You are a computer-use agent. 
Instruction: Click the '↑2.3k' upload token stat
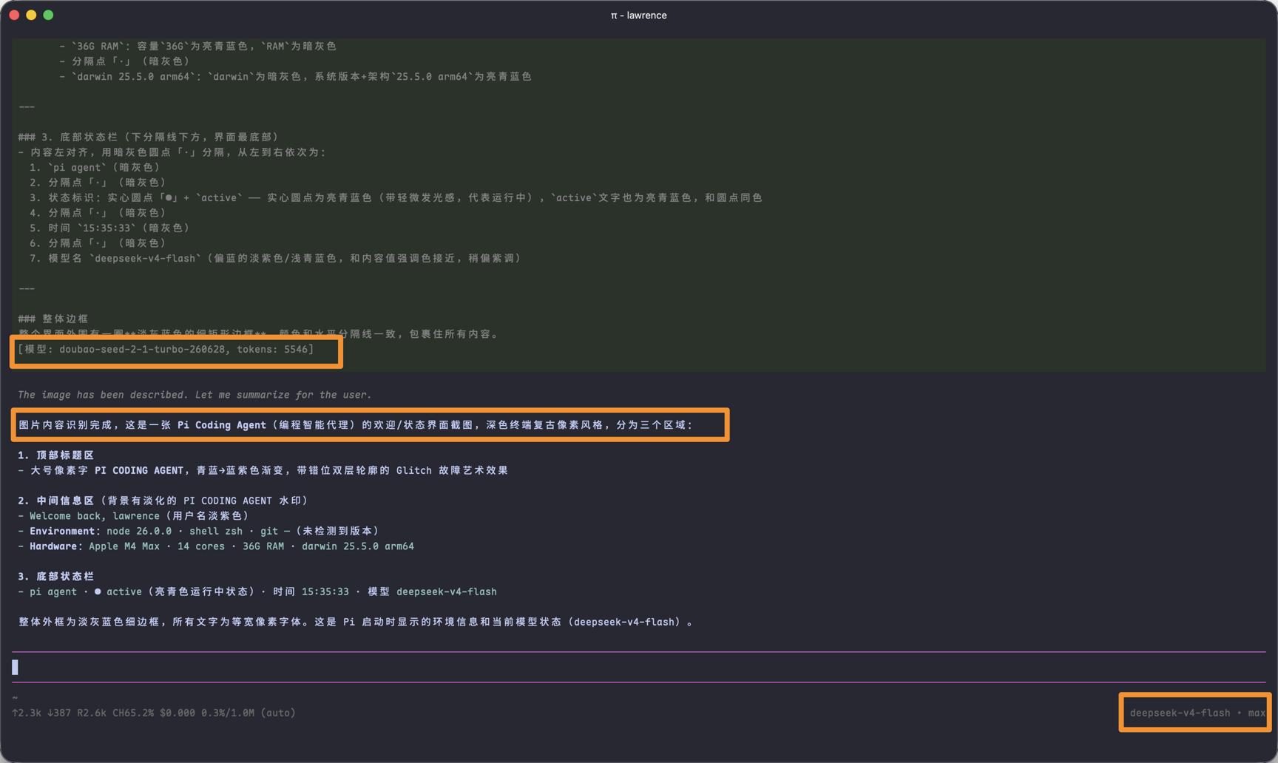click(27, 713)
